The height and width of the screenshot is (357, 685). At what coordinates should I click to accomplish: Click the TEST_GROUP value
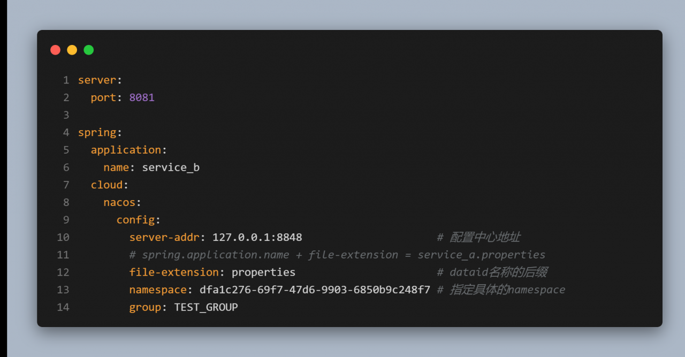[x=206, y=307]
